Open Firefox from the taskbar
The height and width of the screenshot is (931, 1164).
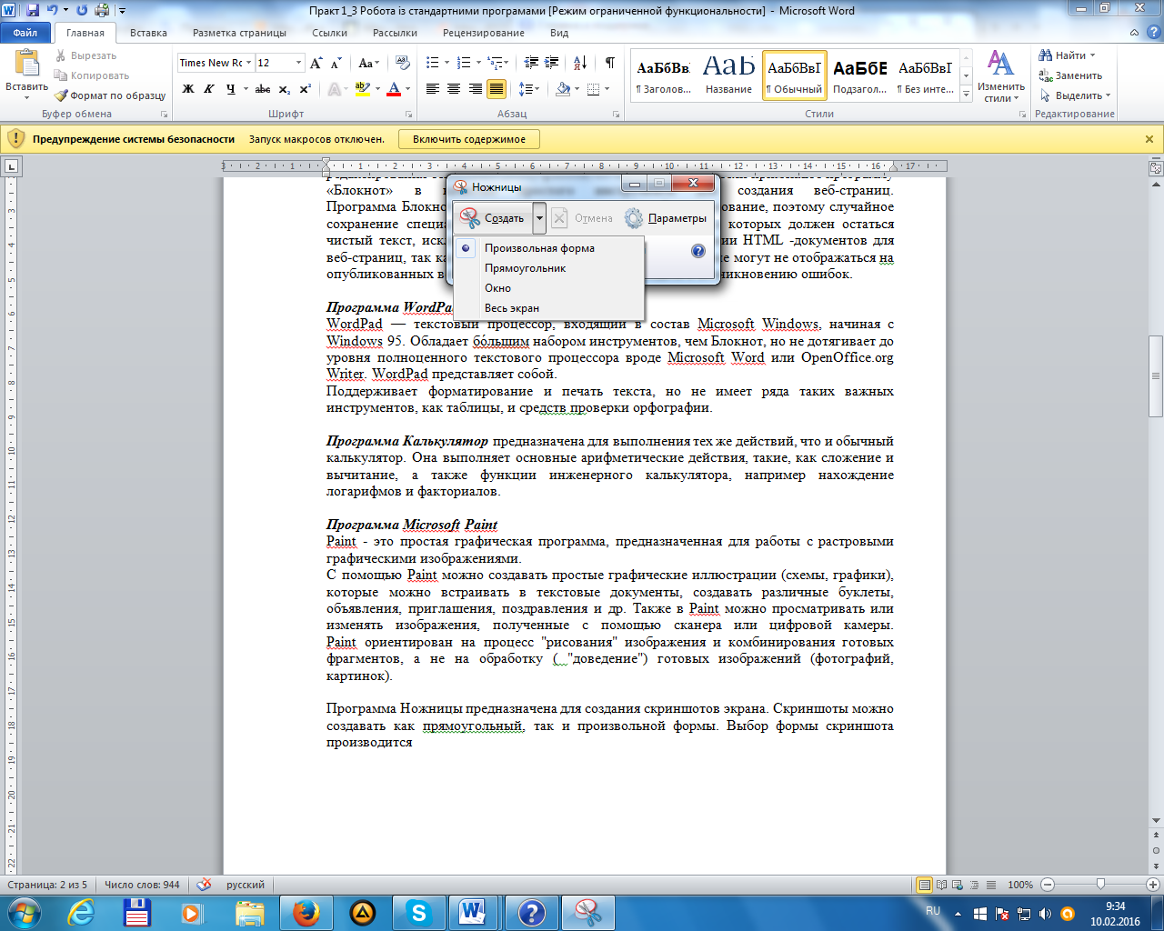pos(306,913)
